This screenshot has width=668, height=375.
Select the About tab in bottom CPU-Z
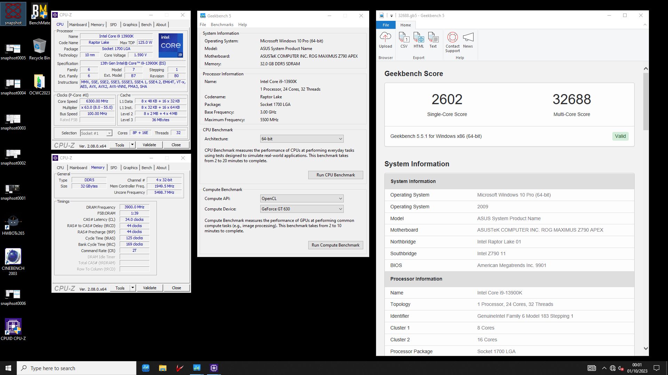coord(161,168)
